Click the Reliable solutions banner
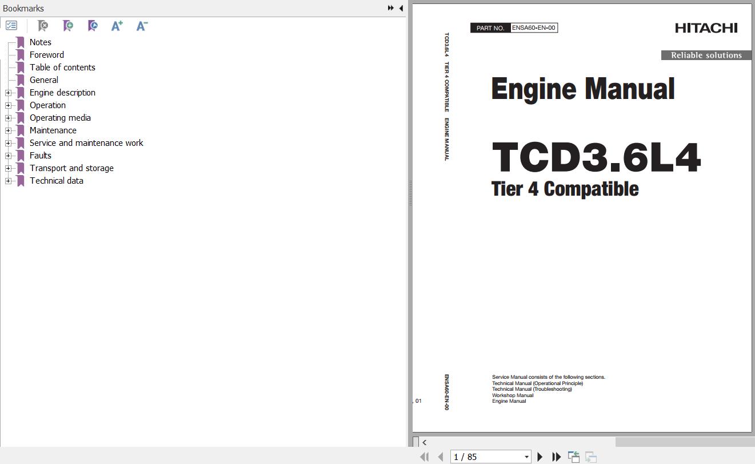Image resolution: width=755 pixels, height=464 pixels. pyautogui.click(x=706, y=55)
